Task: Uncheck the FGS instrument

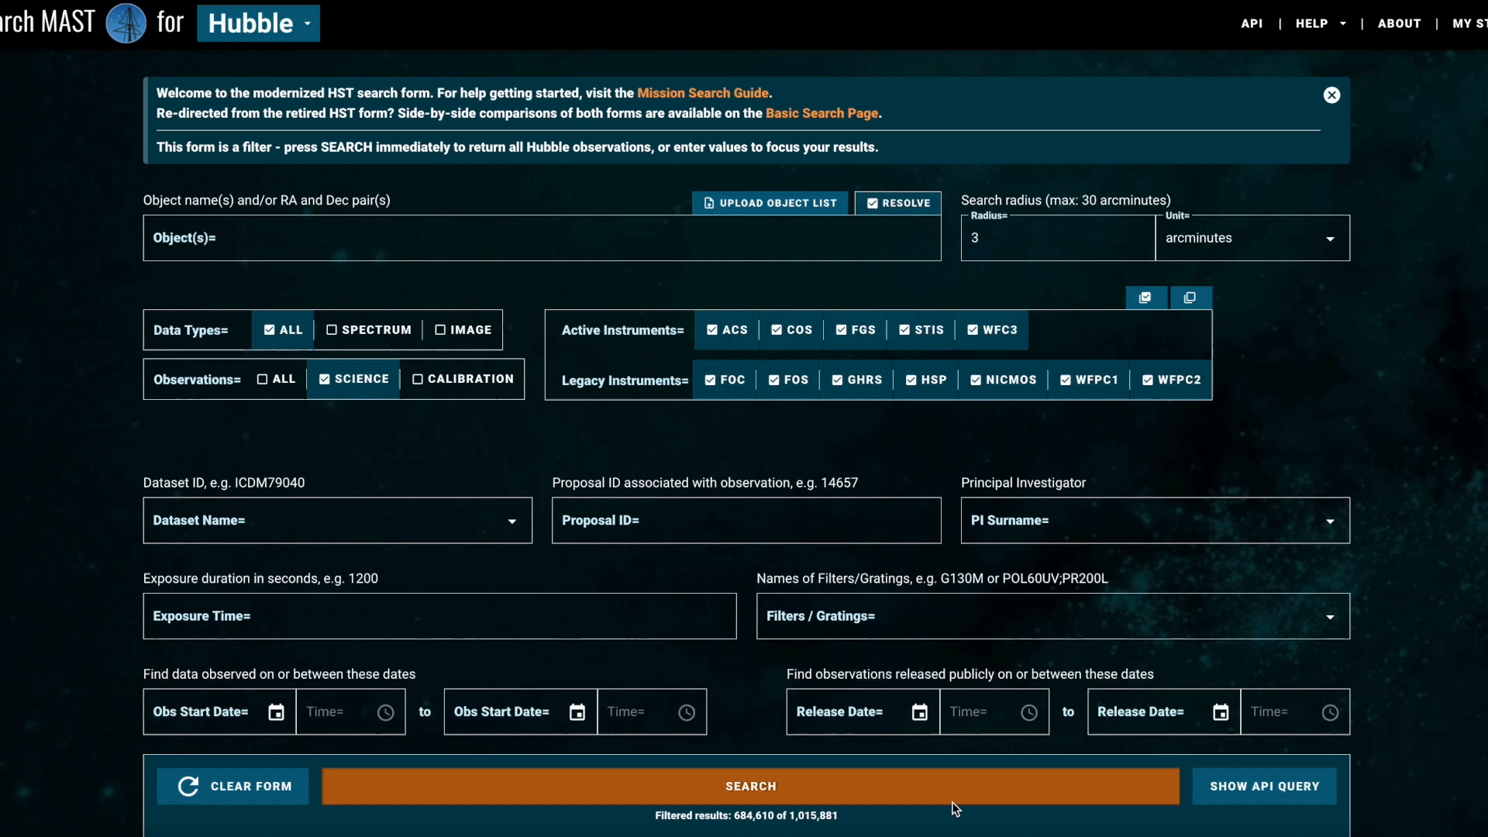Action: pos(856,330)
